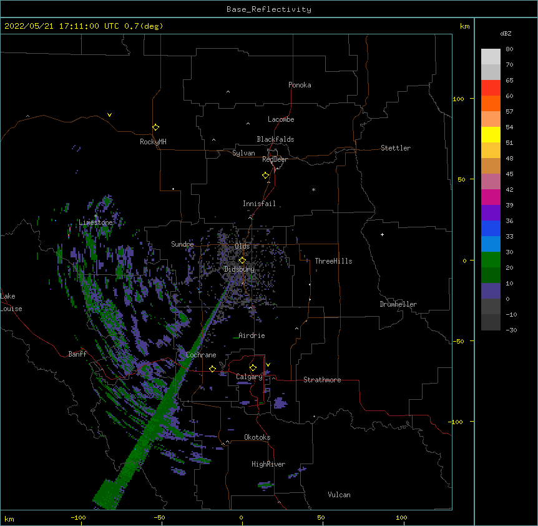This screenshot has width=538, height=526.
Task: Select the Drumheller label
Action: [x=398, y=304]
